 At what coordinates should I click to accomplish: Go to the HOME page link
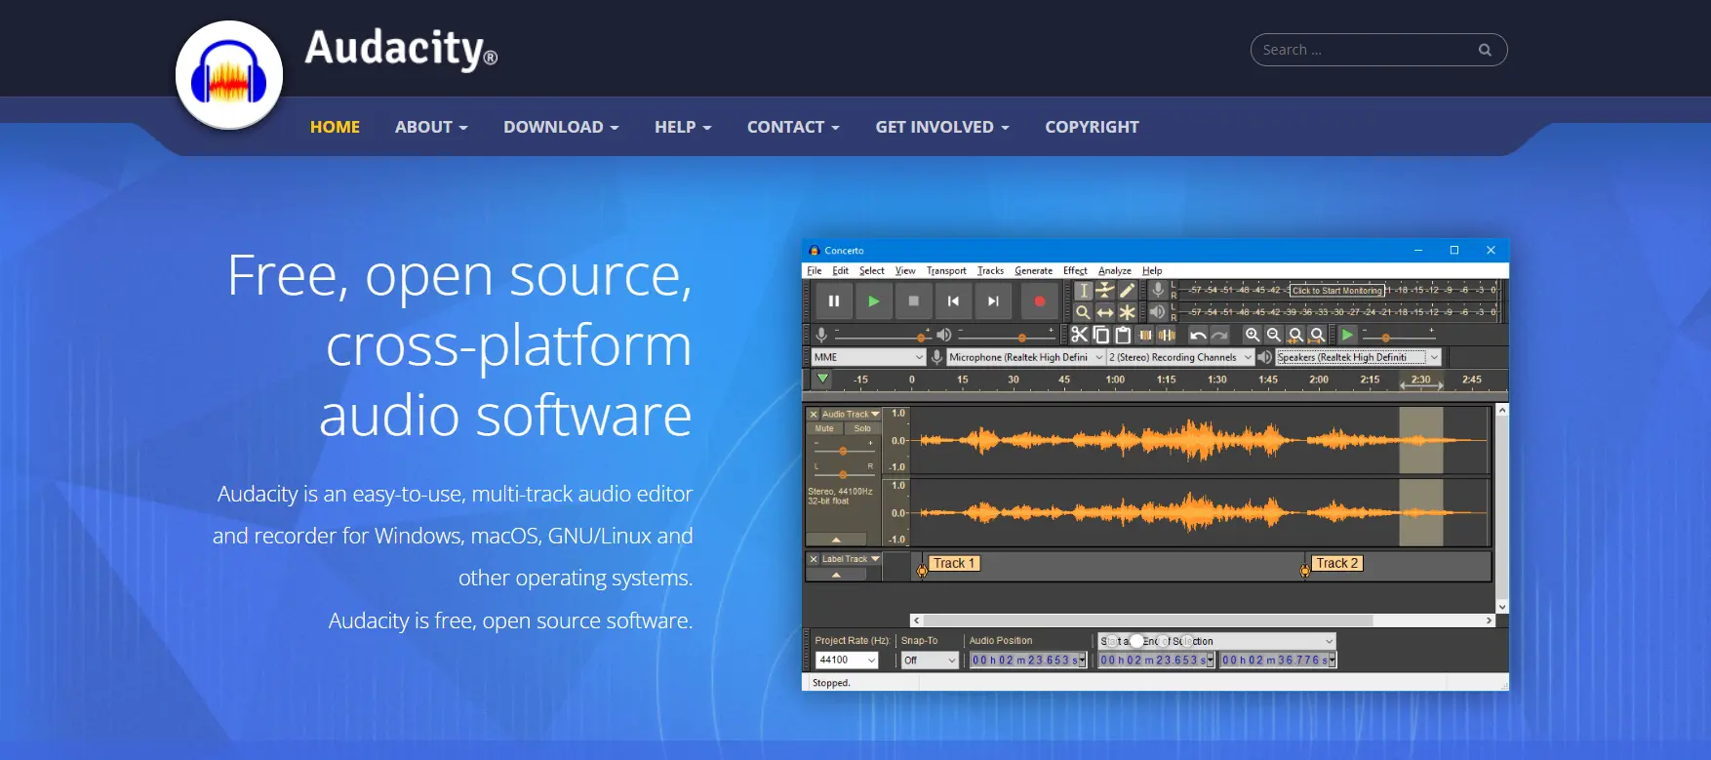pos(335,127)
